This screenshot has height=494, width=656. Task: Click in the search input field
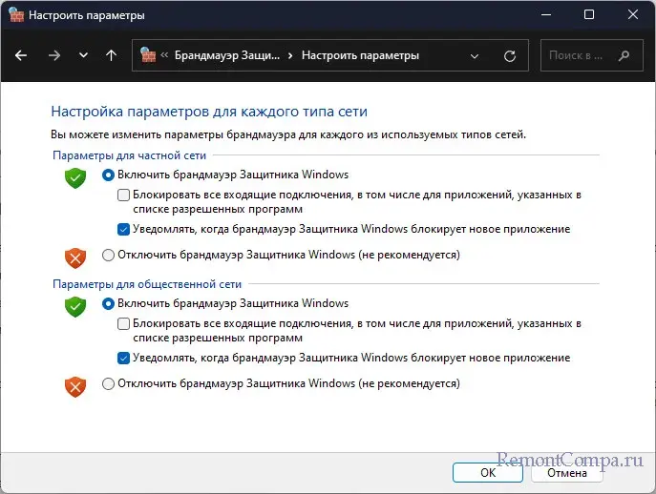[x=578, y=55]
